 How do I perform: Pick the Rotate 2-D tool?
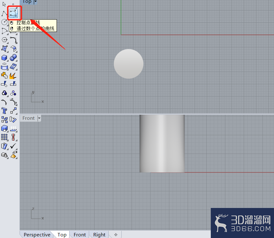tap(13, 119)
